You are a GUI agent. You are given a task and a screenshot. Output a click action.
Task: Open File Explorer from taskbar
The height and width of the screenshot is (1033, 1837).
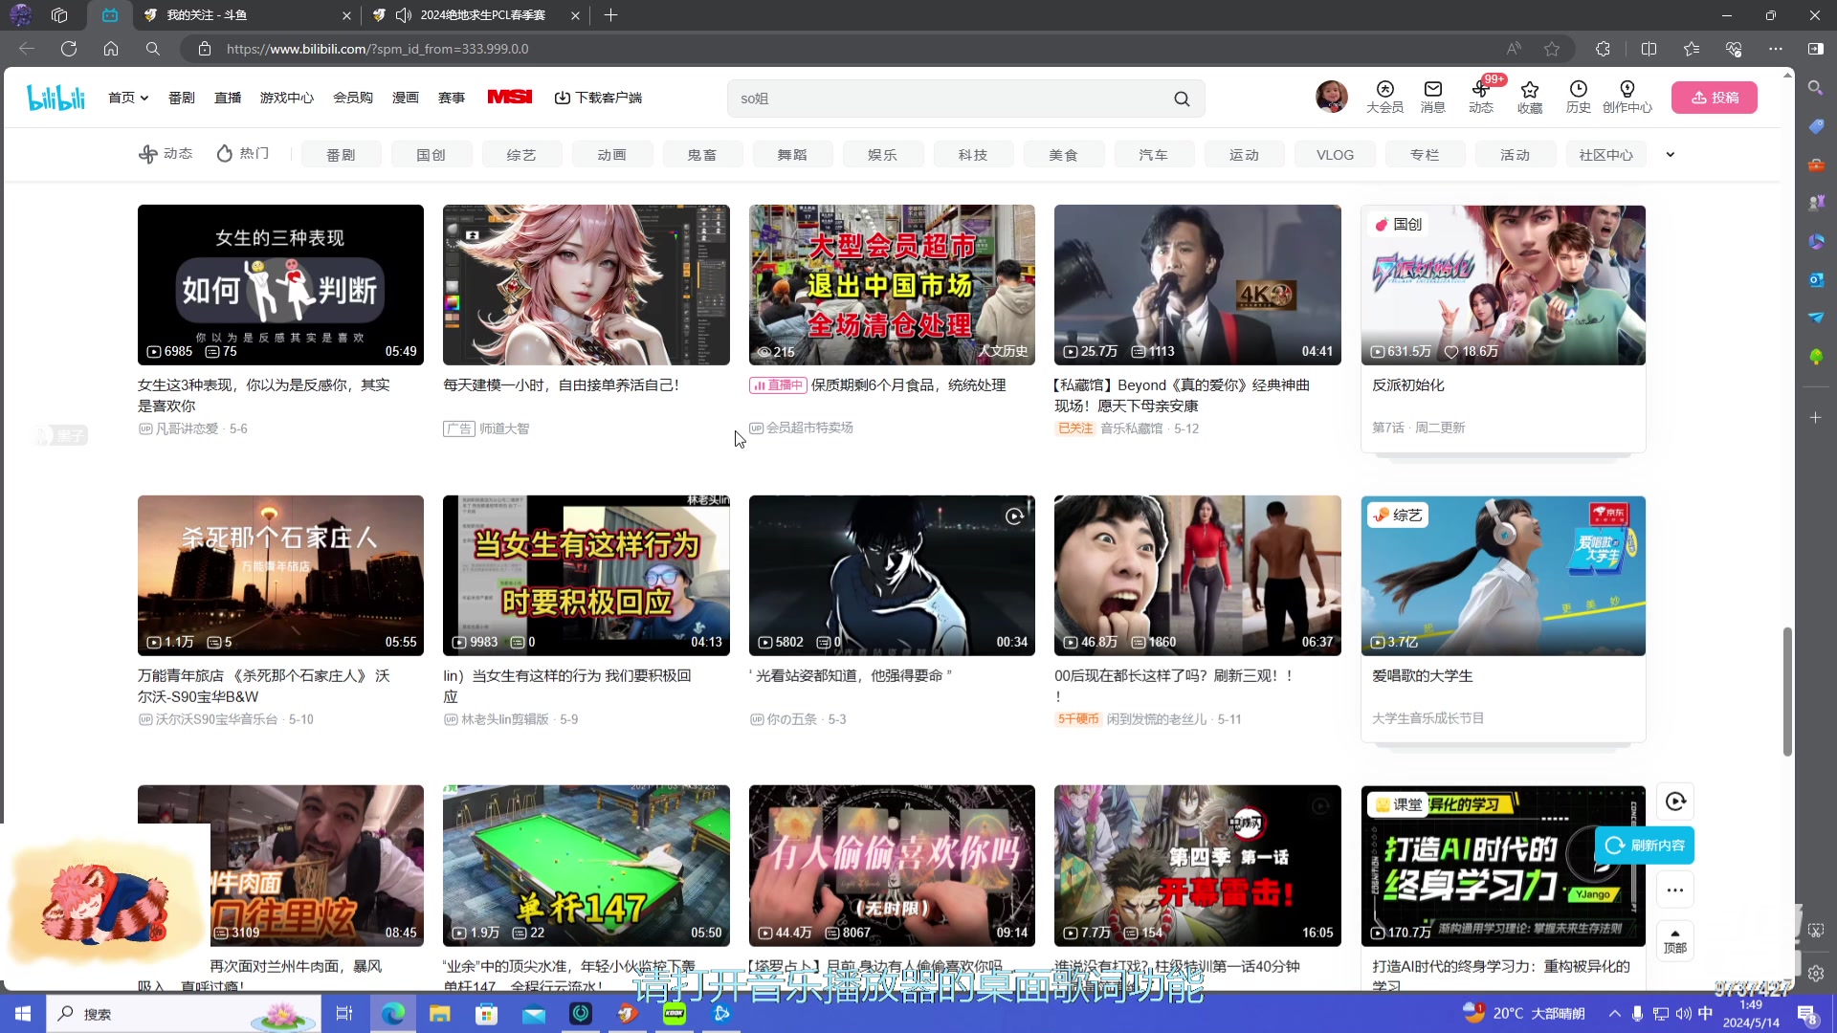click(439, 1014)
